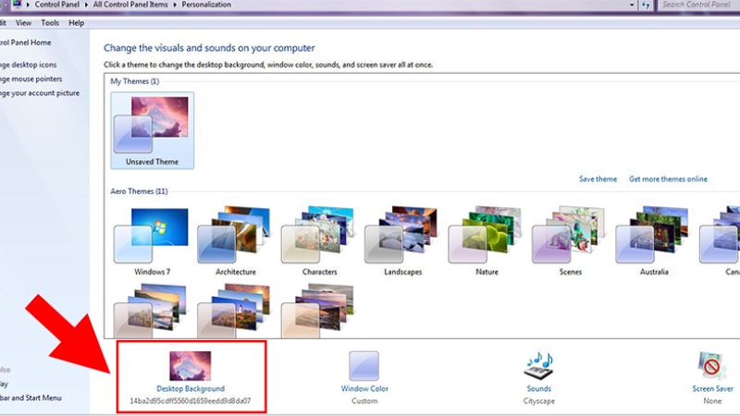Image resolution: width=740 pixels, height=416 pixels.
Task: Open the View menu
Action: coord(23,22)
